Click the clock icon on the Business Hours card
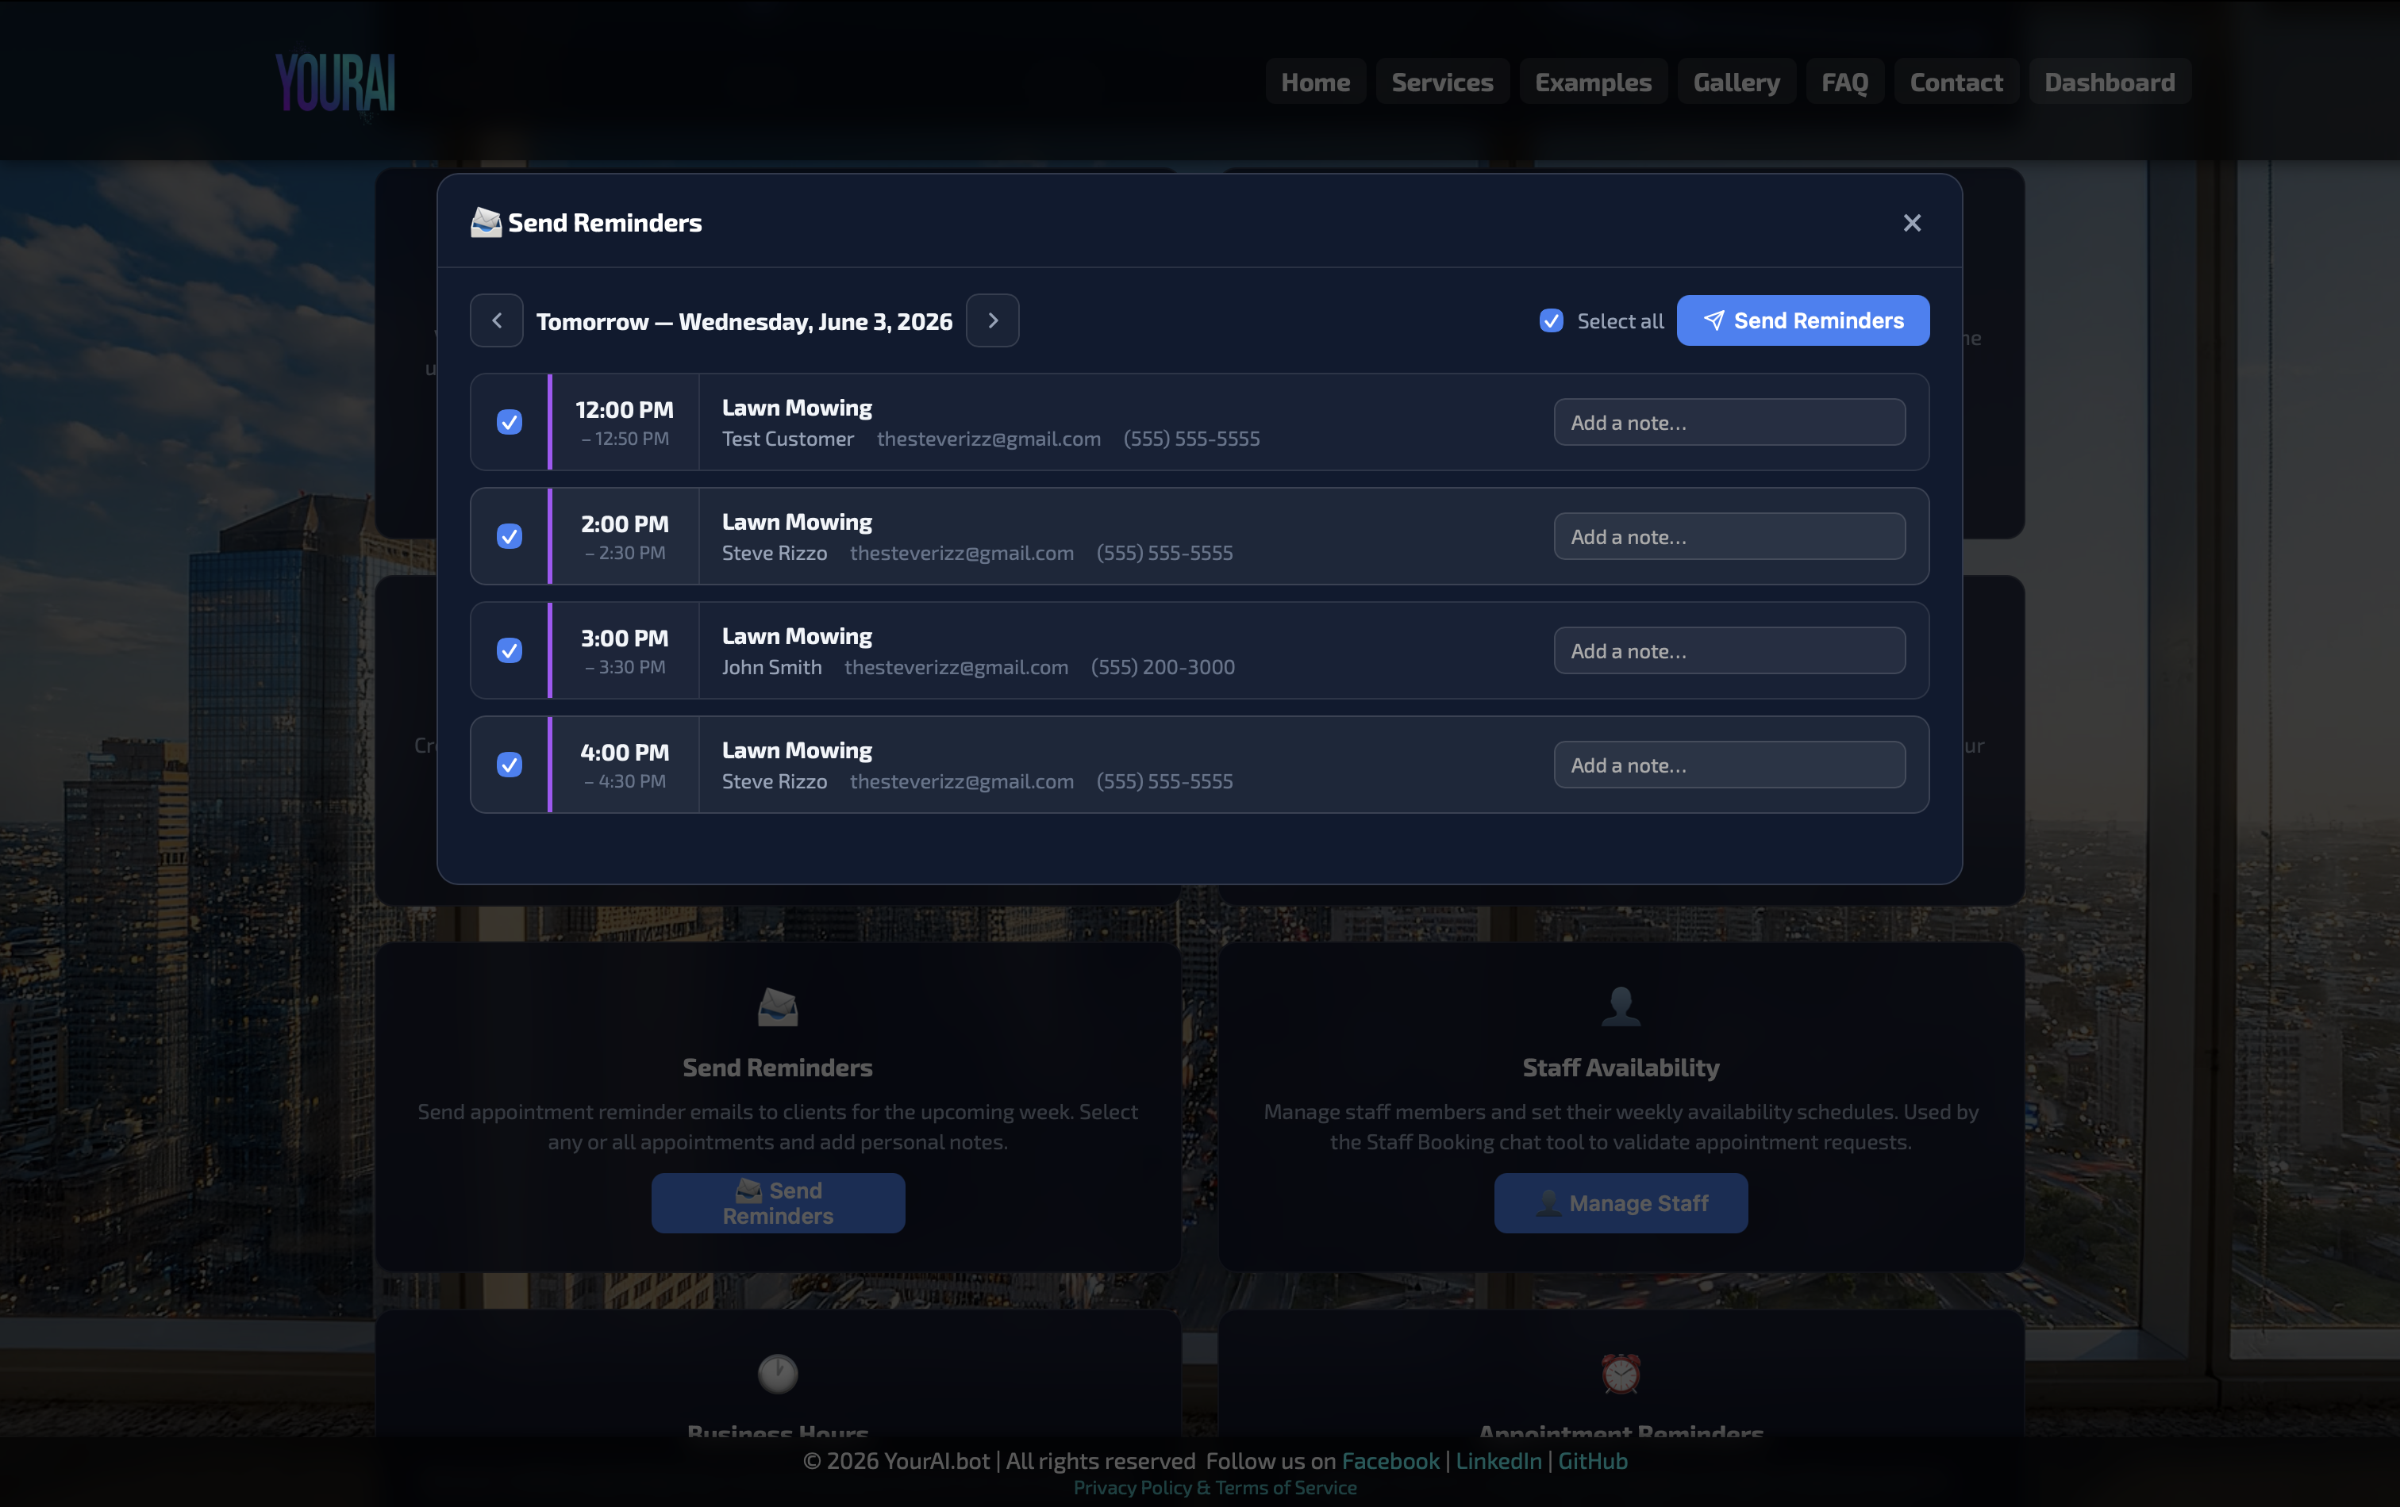This screenshot has height=1507, width=2400. click(778, 1374)
